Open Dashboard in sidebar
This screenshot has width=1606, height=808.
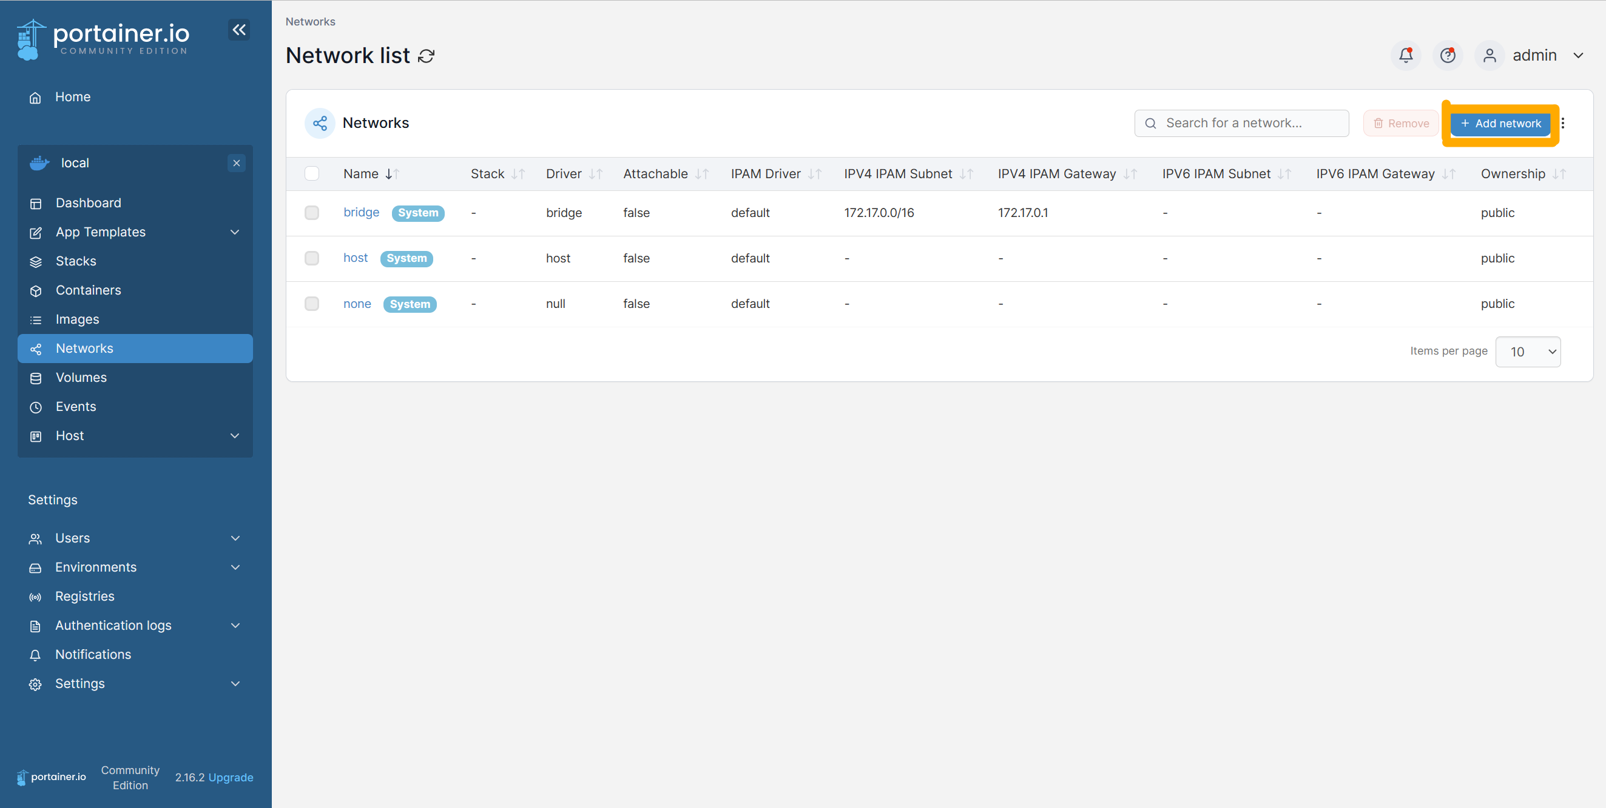pyautogui.click(x=135, y=203)
